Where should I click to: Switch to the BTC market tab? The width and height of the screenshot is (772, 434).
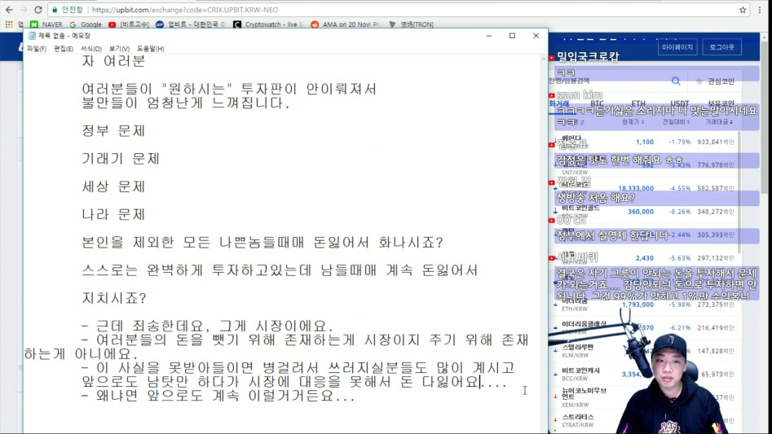point(598,103)
